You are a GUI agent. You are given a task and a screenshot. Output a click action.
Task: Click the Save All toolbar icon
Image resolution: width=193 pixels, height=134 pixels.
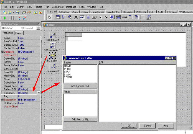(24, 12)
